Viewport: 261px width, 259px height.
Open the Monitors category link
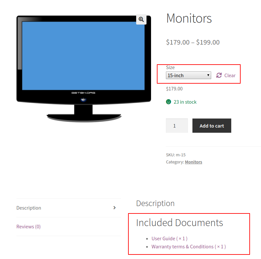click(193, 162)
